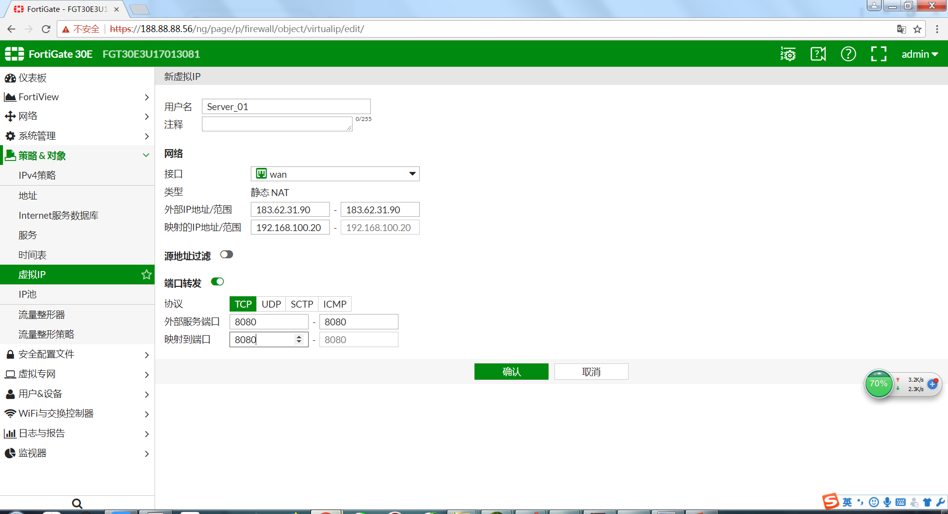Click the 外部服务端口 end field
The height and width of the screenshot is (514, 948).
point(359,322)
